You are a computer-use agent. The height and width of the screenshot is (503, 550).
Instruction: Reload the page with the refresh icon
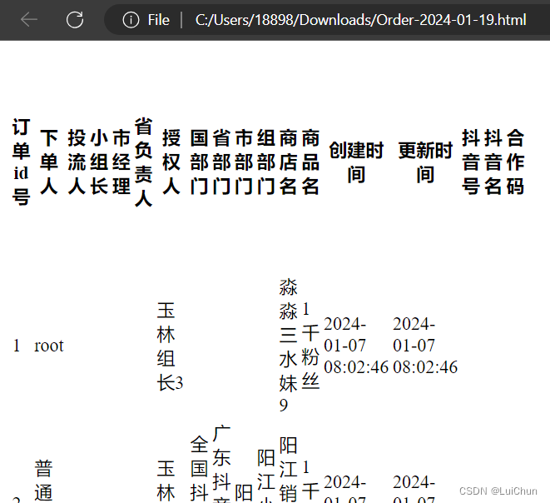tap(75, 20)
